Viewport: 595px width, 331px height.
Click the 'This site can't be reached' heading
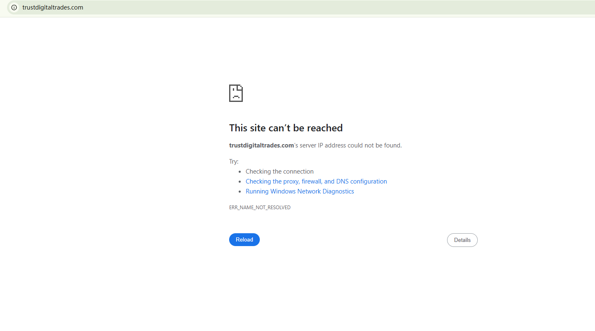click(286, 128)
